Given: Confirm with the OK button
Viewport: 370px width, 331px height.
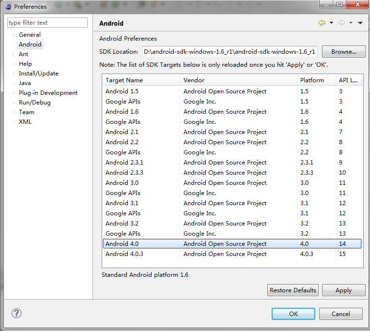Looking at the screenshot, I should 293,314.
